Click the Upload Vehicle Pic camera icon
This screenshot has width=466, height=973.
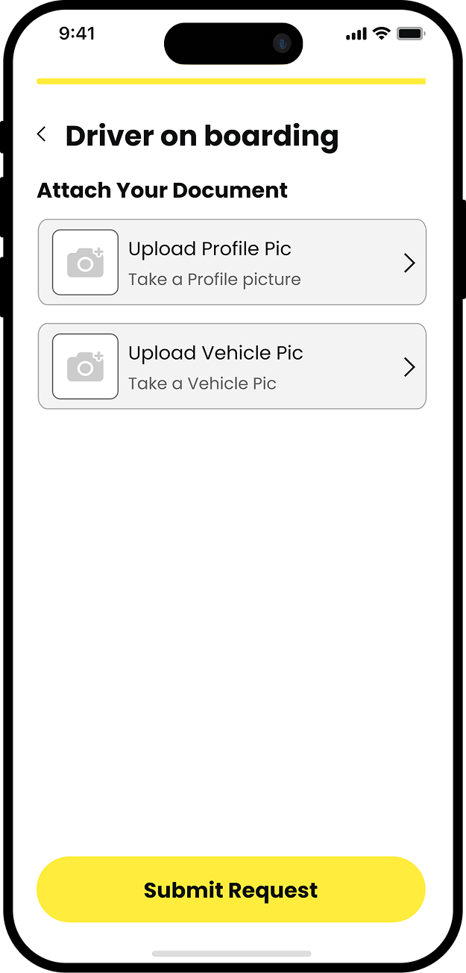pos(85,367)
